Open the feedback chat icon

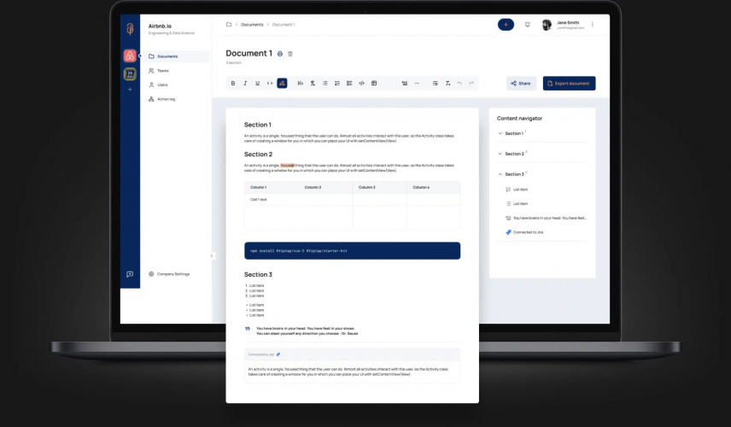[x=130, y=274]
